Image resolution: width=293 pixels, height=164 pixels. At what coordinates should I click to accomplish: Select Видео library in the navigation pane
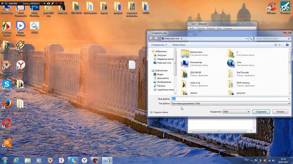coord(158,74)
